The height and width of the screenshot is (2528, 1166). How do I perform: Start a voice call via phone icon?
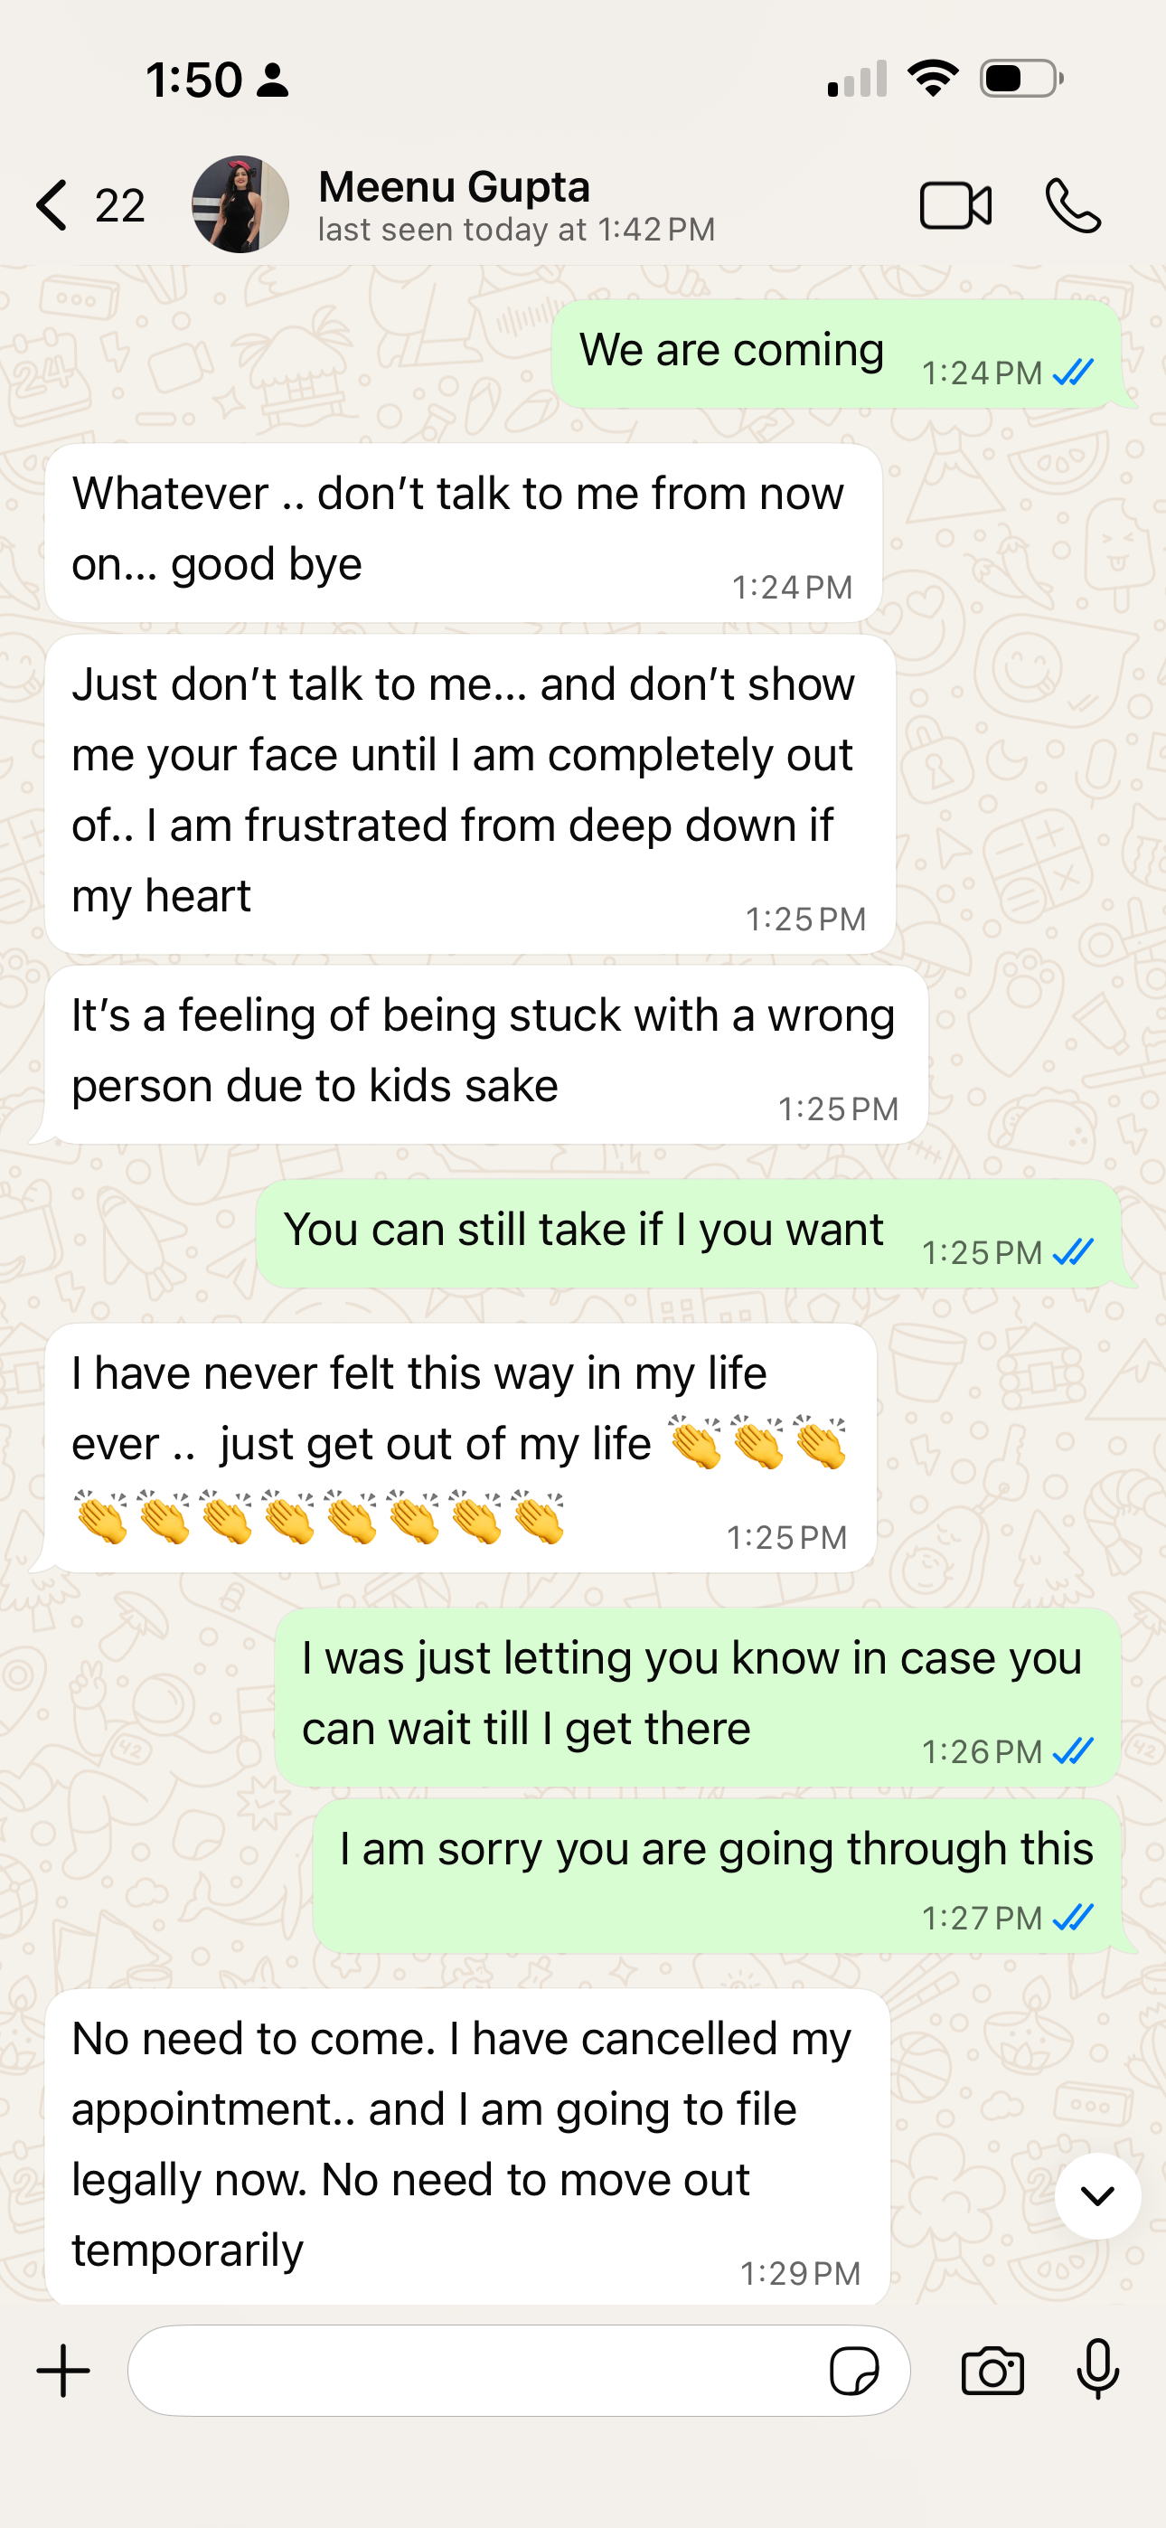1073,205
